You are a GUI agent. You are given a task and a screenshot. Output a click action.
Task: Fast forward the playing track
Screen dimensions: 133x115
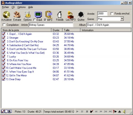(101, 112)
